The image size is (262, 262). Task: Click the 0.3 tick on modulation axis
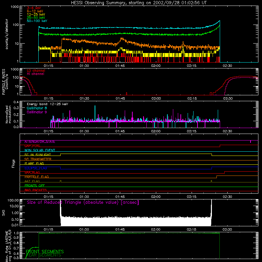[16, 108]
